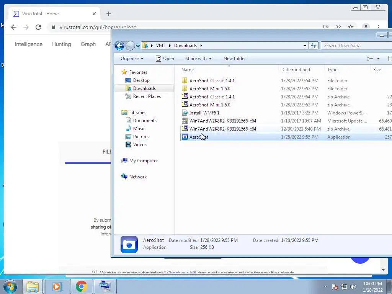392x294 pixels.
Task: Go back in the Chrome browser
Action: [x=14, y=27]
